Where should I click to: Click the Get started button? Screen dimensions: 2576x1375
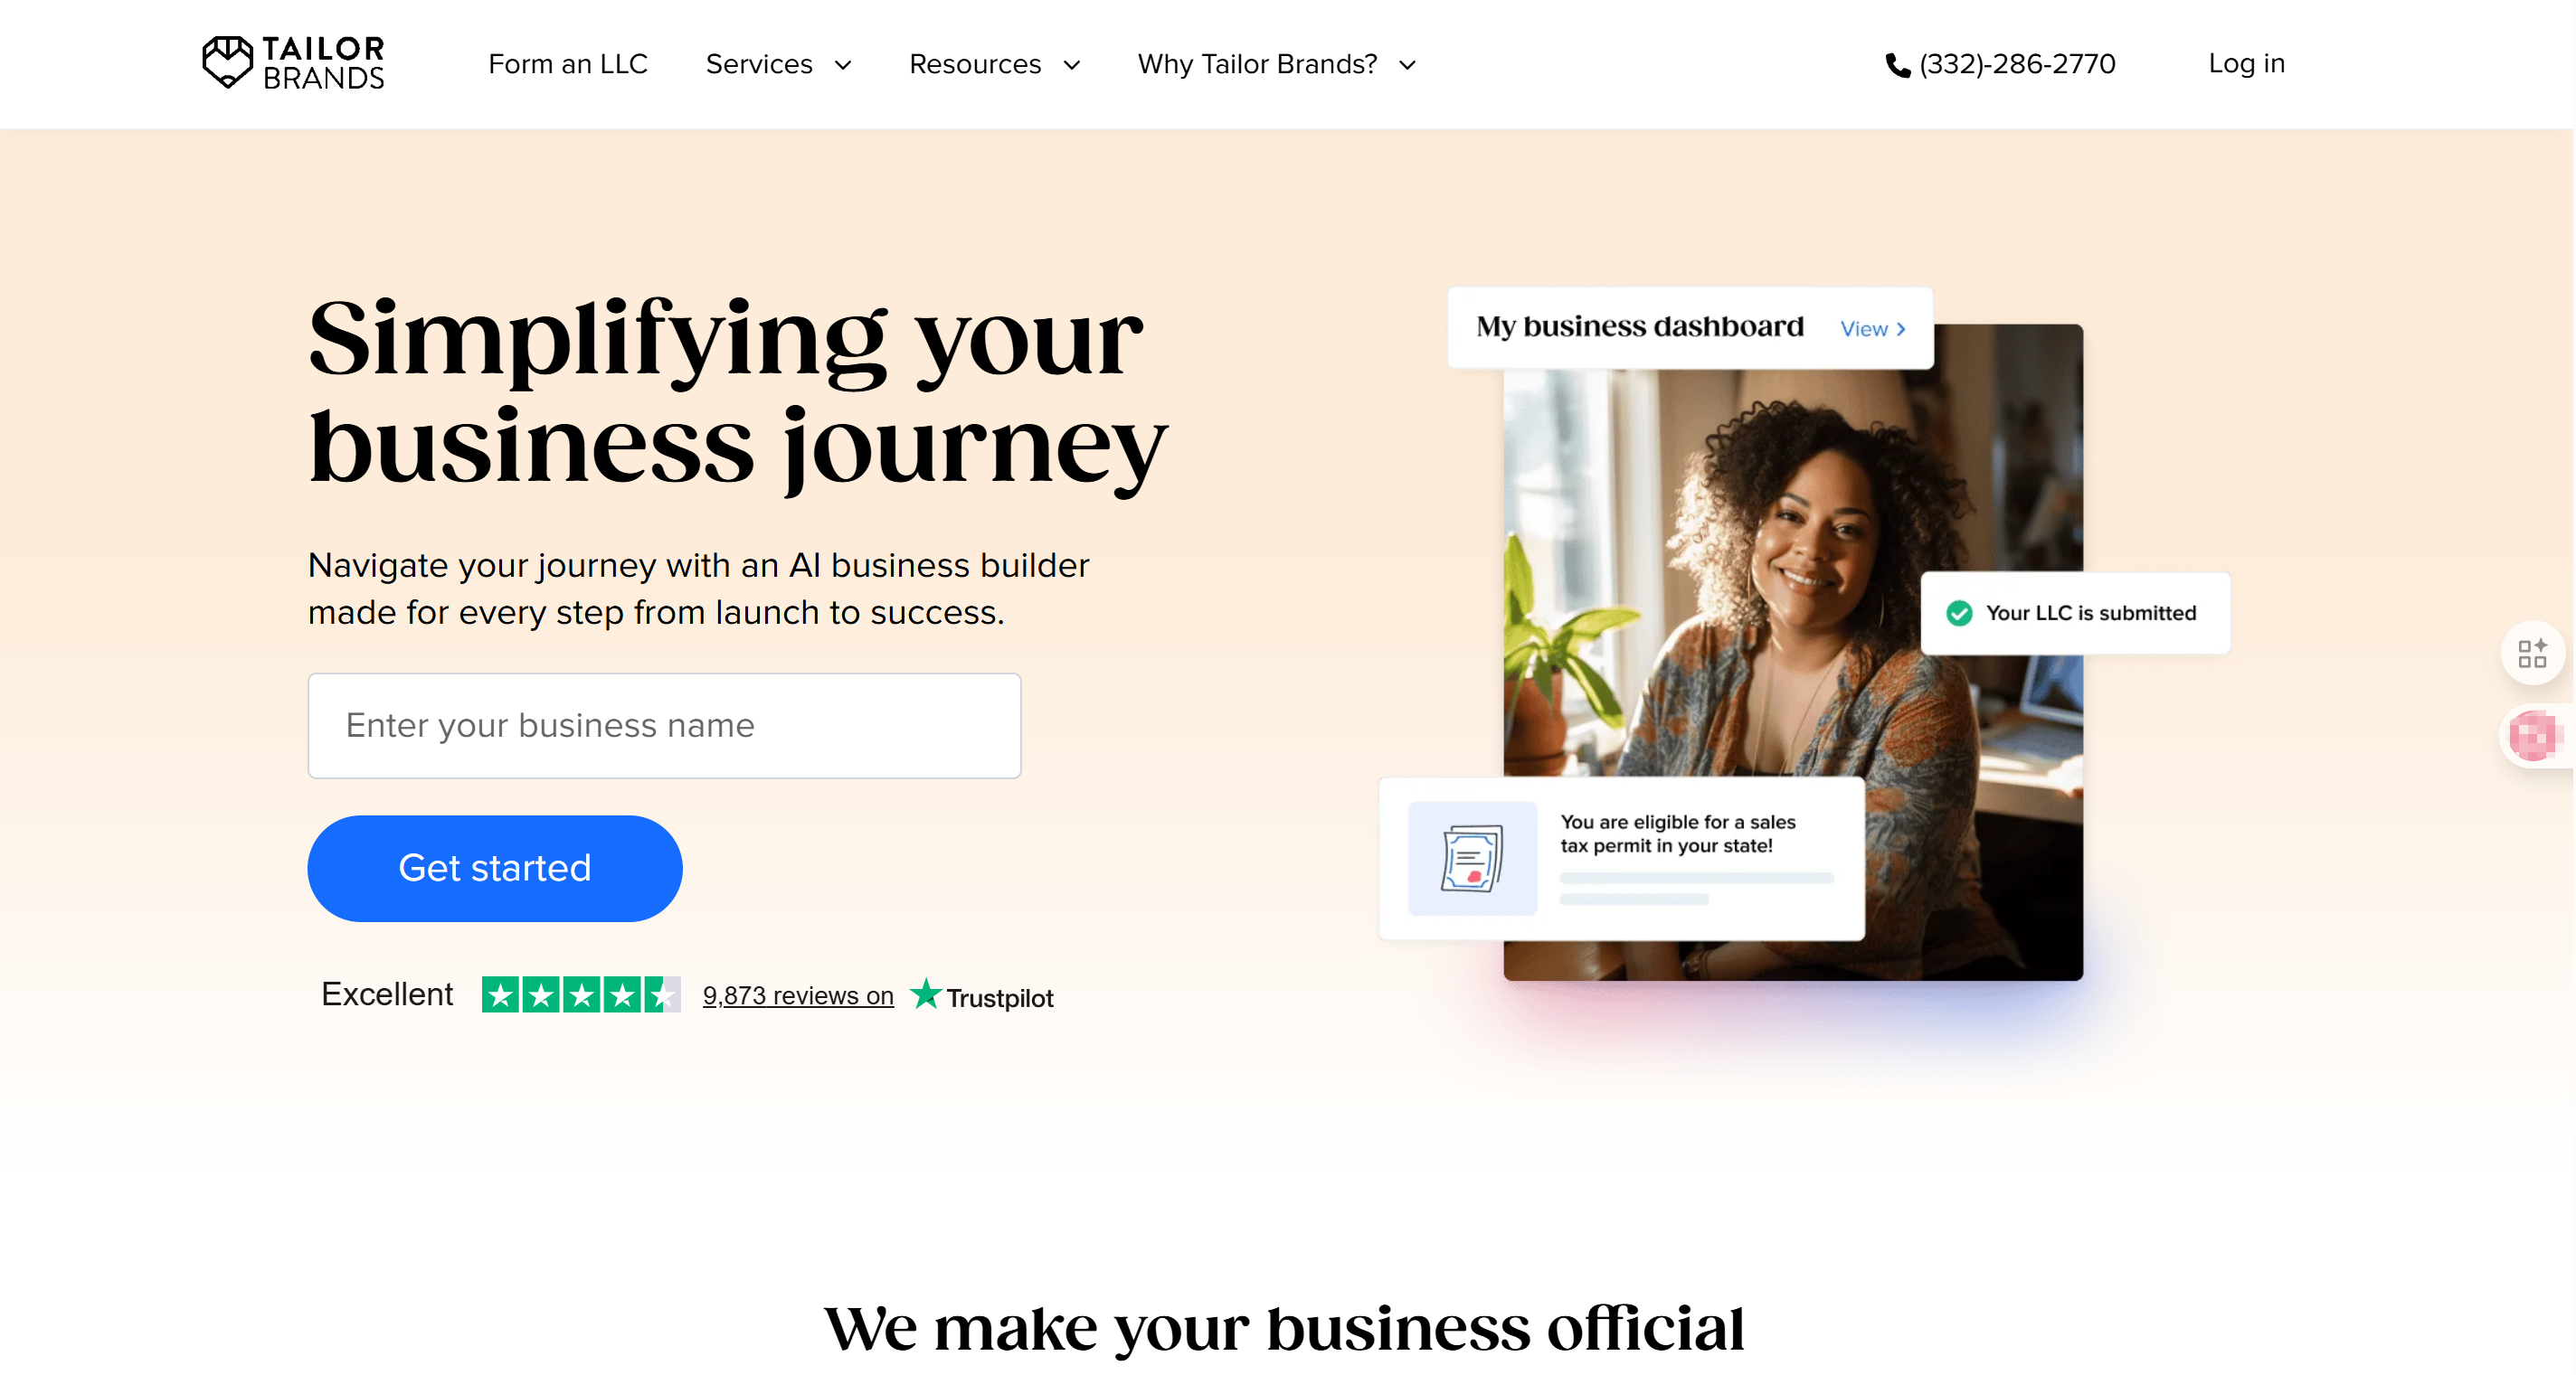pyautogui.click(x=495, y=869)
